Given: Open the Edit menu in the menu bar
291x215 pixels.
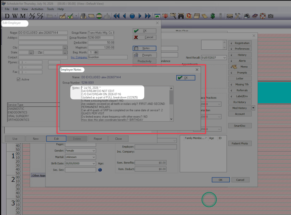Looking at the screenshot, I should [x=15, y=9].
